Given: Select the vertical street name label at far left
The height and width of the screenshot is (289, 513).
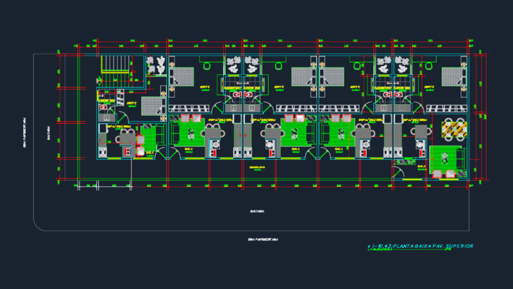Looking at the screenshot, I should pyautogui.click(x=24, y=133).
